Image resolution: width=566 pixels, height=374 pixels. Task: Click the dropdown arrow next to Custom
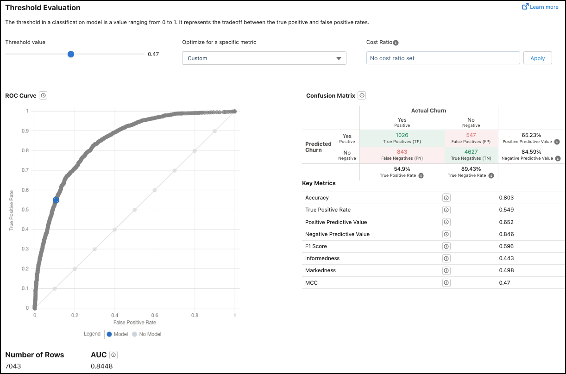(338, 58)
